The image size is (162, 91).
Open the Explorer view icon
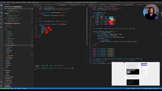(x=2, y=5)
